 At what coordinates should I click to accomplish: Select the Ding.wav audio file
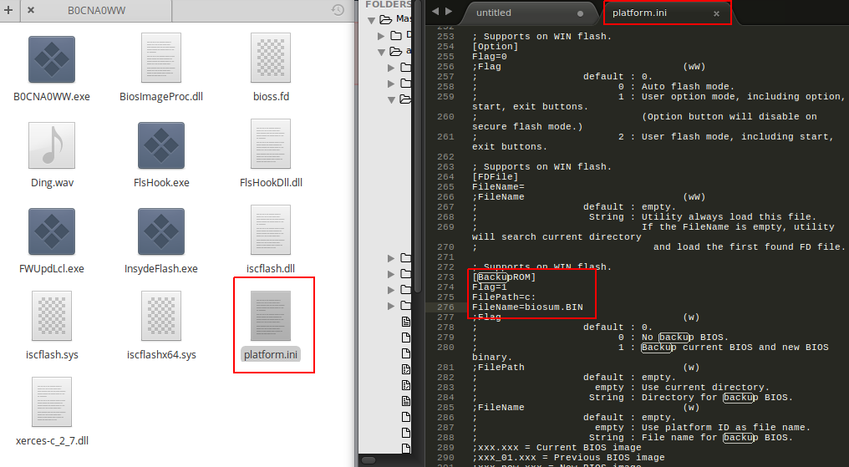pyautogui.click(x=52, y=145)
